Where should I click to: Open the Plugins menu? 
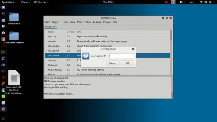[107, 22]
